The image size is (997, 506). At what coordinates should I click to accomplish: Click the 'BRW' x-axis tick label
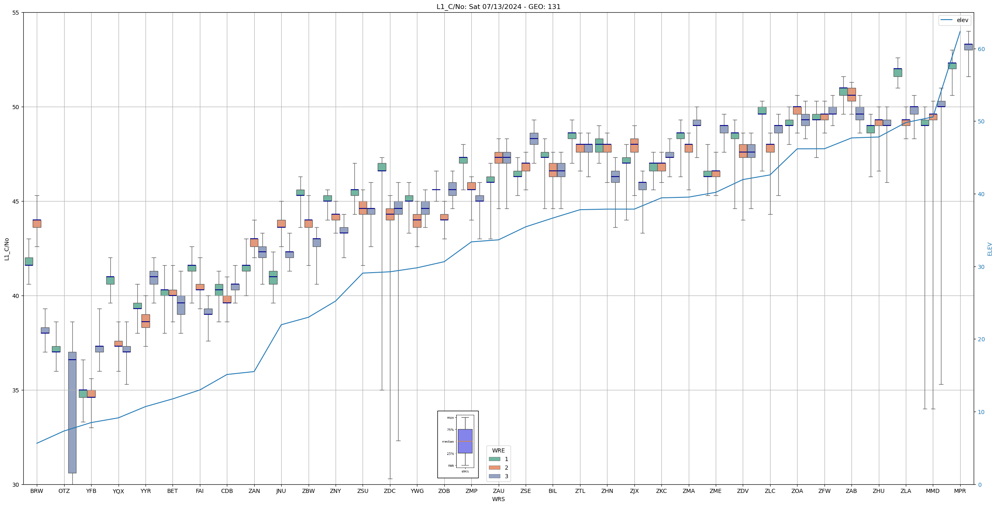tap(37, 491)
